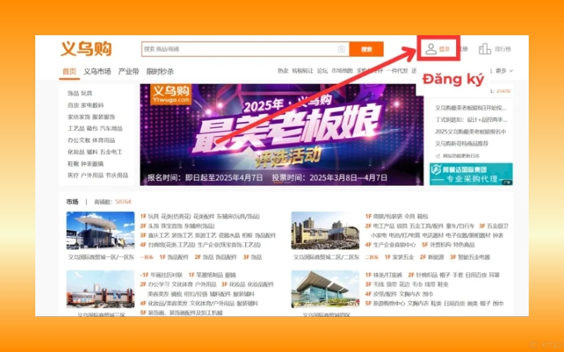This screenshot has width=564, height=352.
Task: Select the 家纺家饰 sidebar category
Action: tap(79, 117)
